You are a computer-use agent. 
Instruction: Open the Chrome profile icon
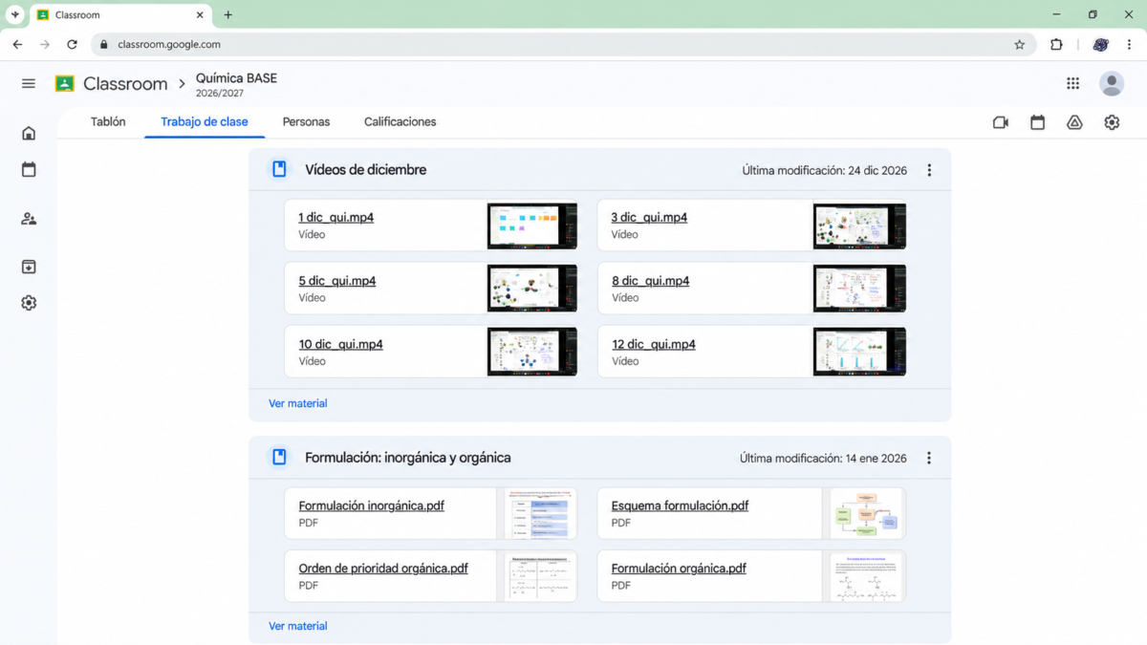(x=1101, y=44)
